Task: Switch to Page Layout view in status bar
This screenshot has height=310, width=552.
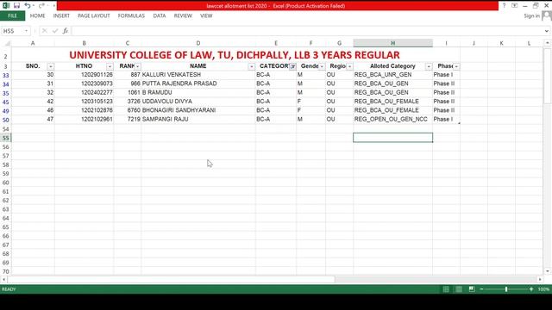Action: (459, 289)
